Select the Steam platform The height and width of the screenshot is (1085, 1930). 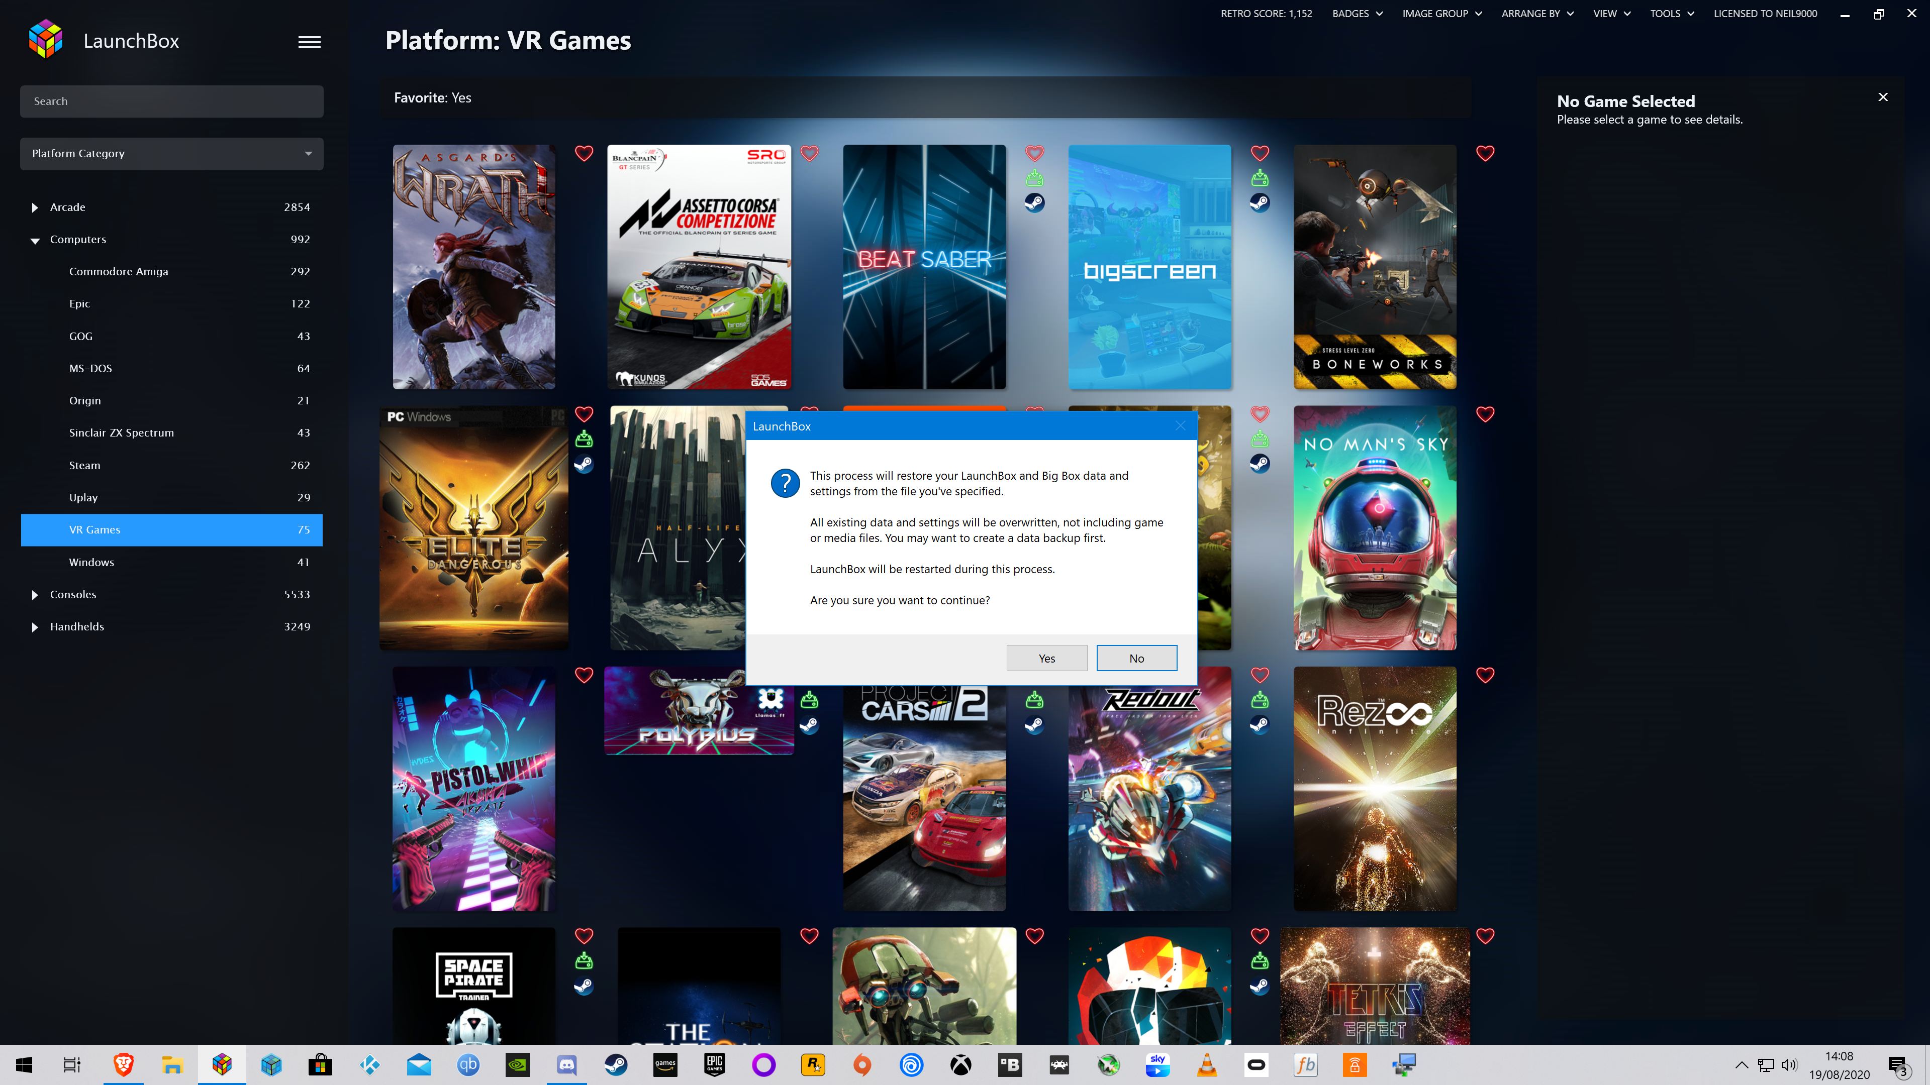tap(171, 465)
